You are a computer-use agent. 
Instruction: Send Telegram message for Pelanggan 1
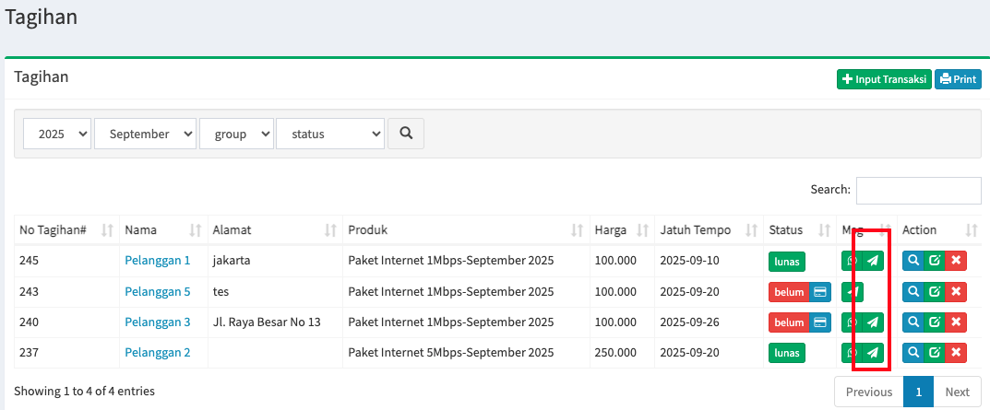pos(872,261)
